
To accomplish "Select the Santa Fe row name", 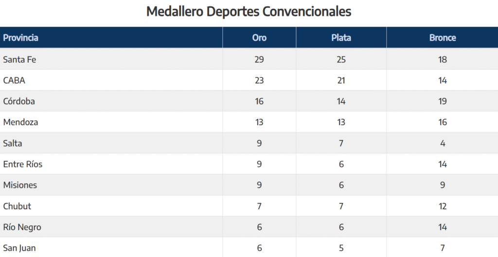I will tap(19, 59).
